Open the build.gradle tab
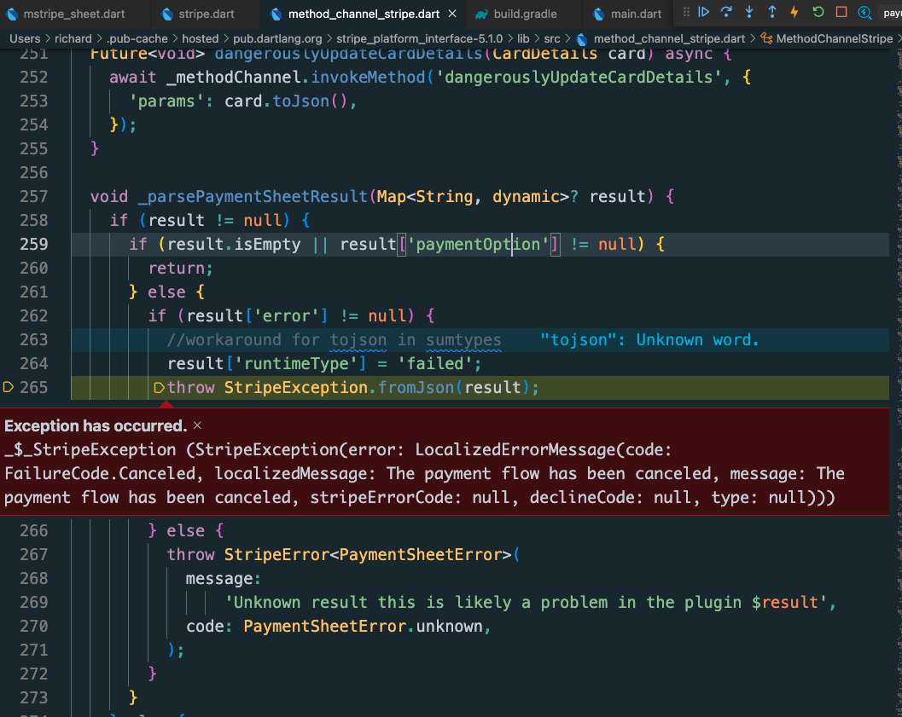 tap(523, 14)
